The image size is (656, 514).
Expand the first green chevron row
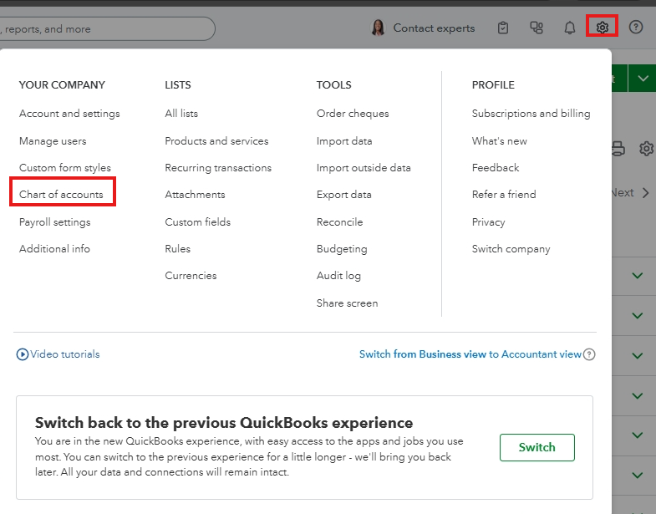click(638, 276)
